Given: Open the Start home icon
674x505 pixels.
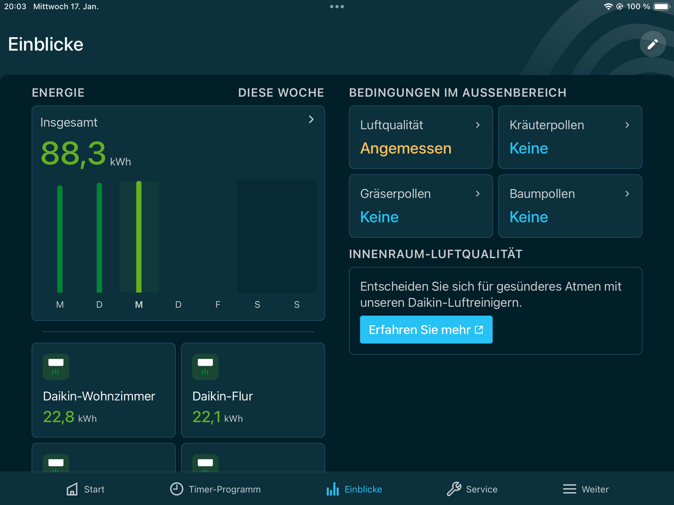Looking at the screenshot, I should coord(72,489).
